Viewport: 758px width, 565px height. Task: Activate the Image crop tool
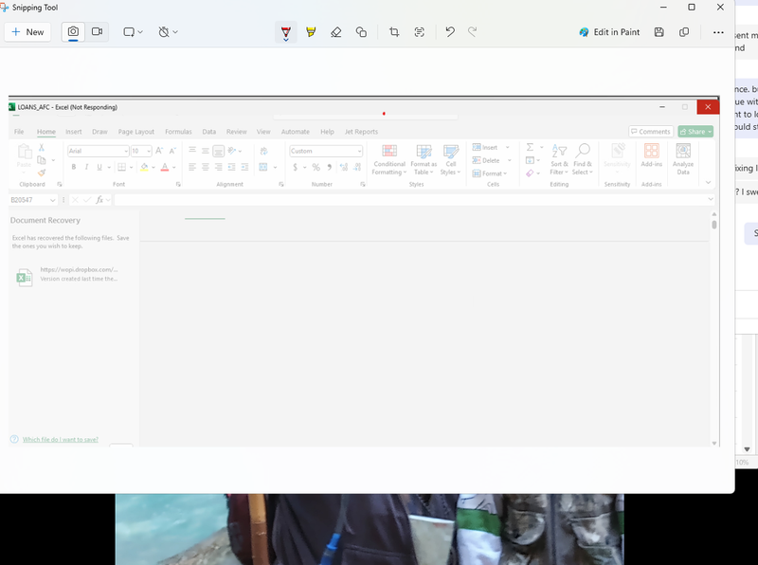(394, 32)
